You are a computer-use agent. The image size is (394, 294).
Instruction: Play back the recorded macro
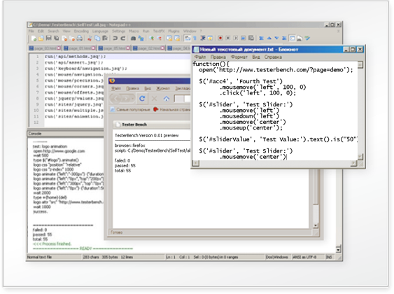pyautogui.click(x=235, y=38)
